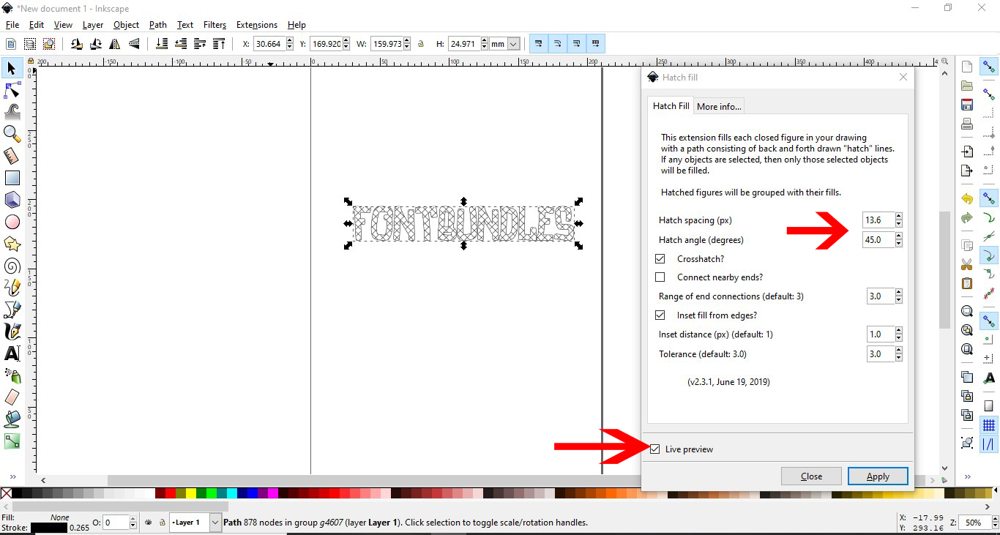The width and height of the screenshot is (1000, 535).
Task: Select the Tweak tool
Action: click(x=12, y=112)
